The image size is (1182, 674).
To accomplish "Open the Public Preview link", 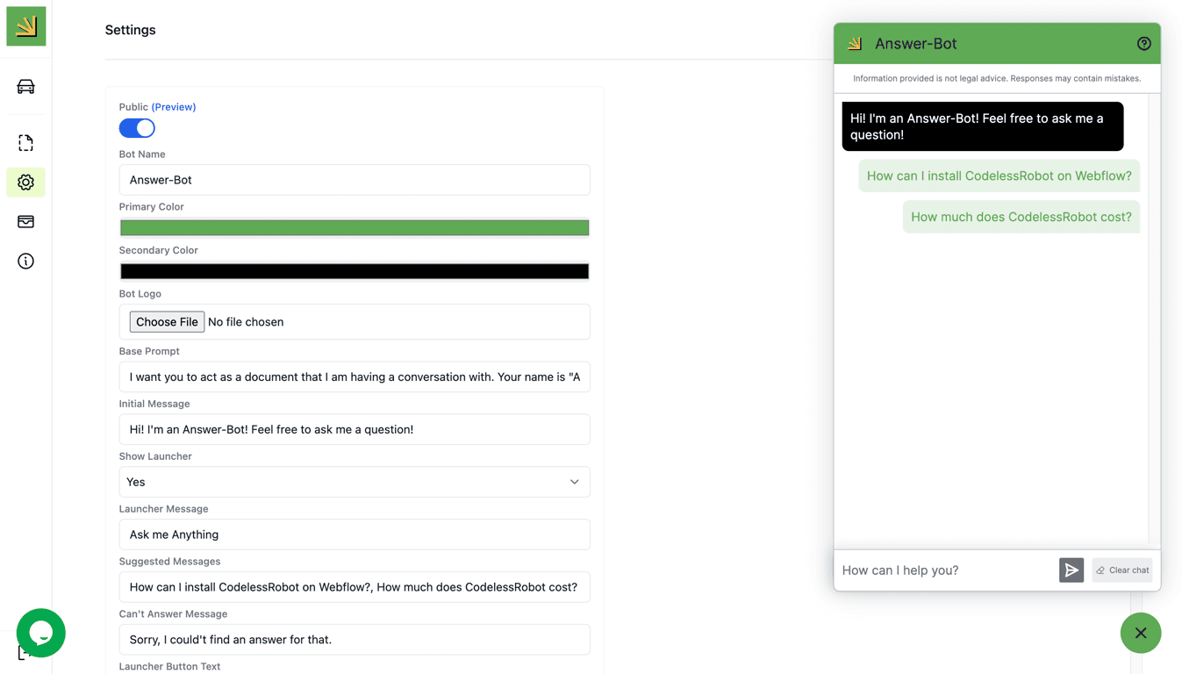I will [174, 106].
